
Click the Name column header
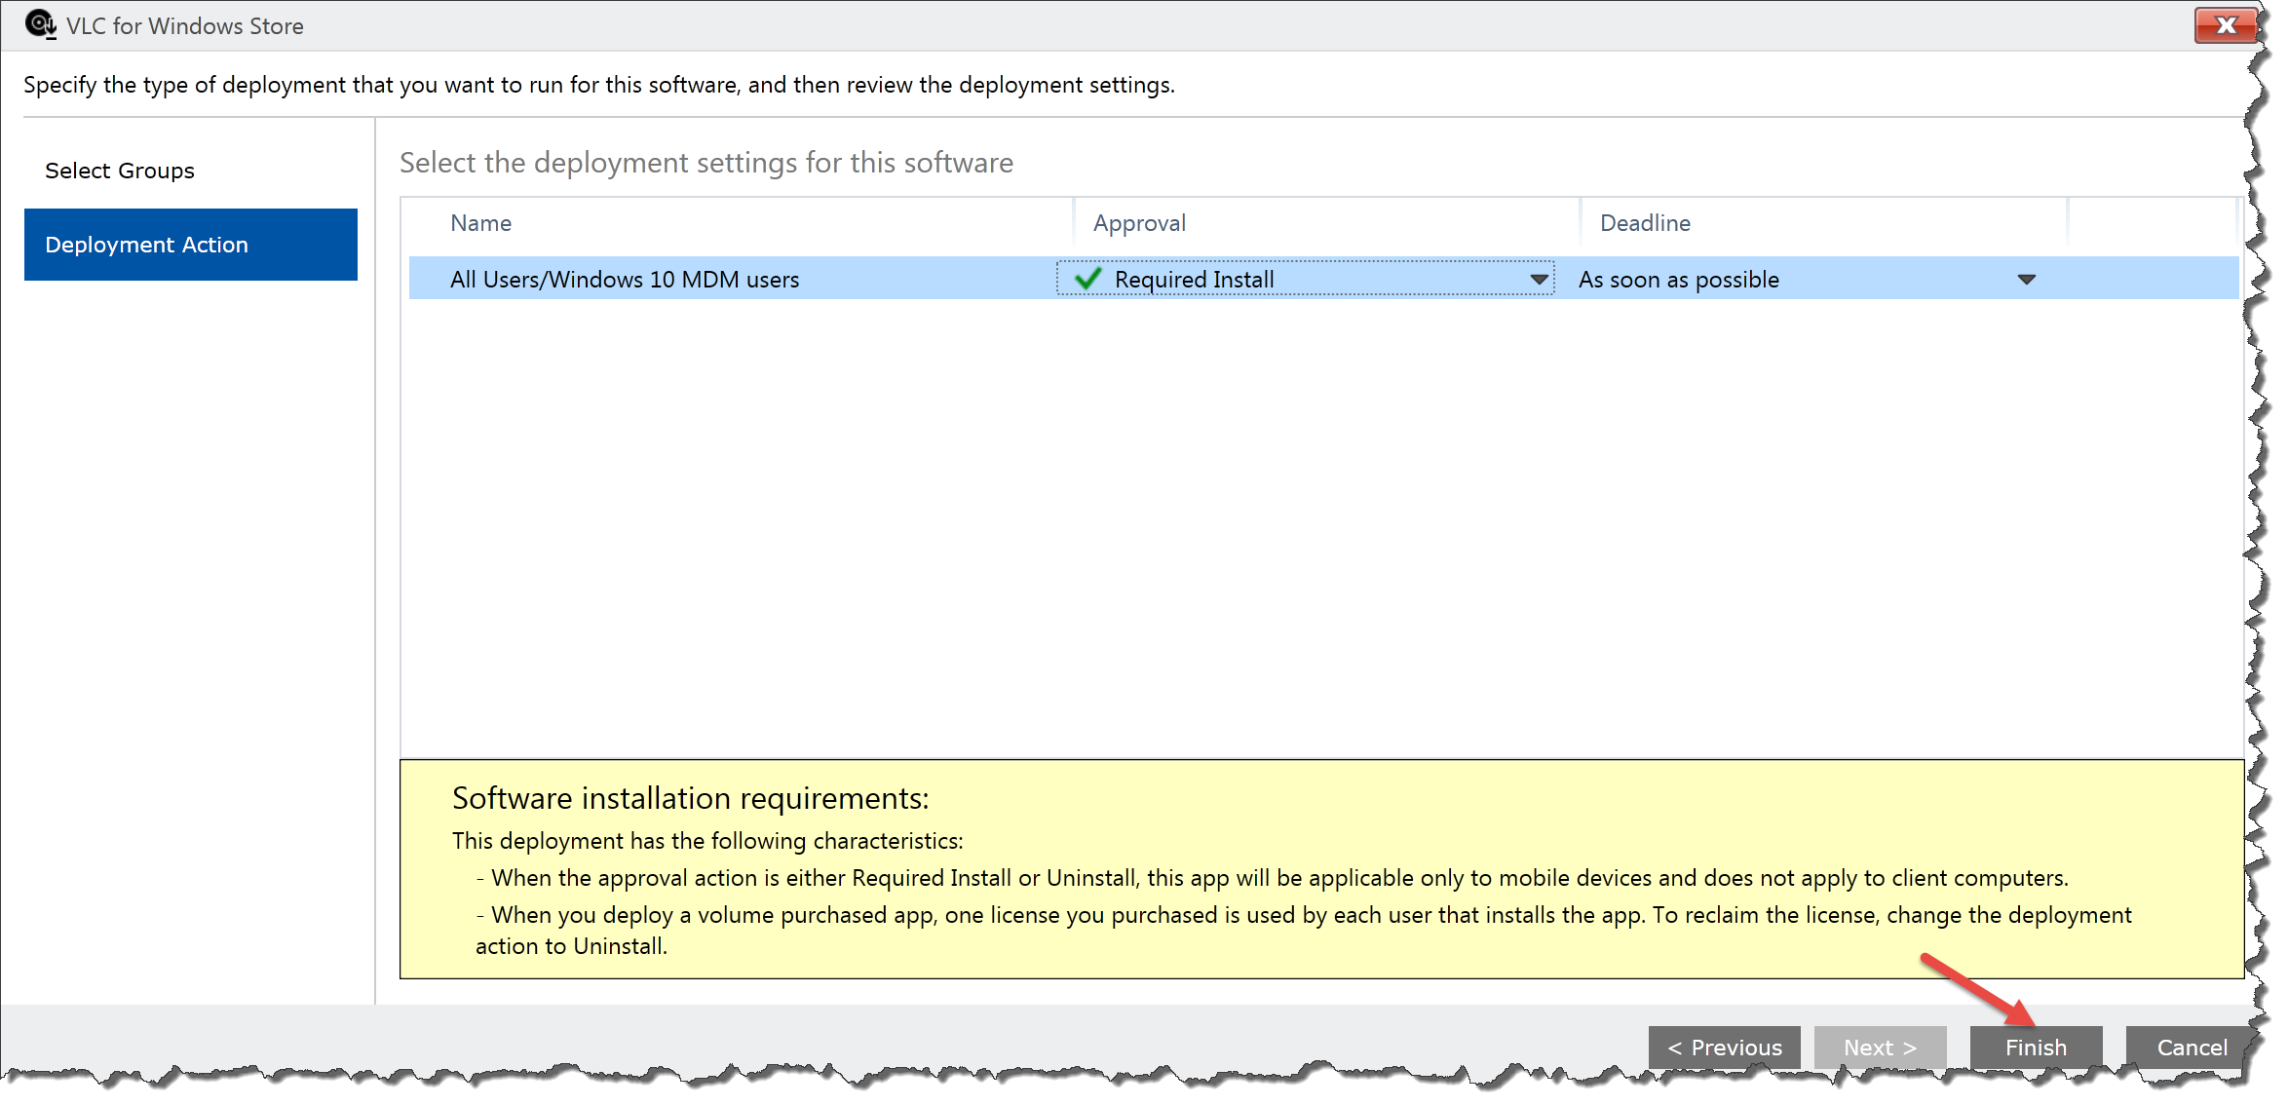click(480, 222)
